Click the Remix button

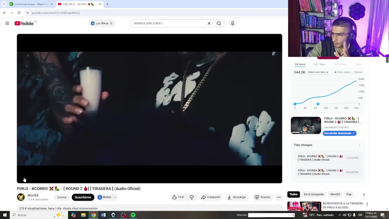pyautogui.click(x=105, y=197)
